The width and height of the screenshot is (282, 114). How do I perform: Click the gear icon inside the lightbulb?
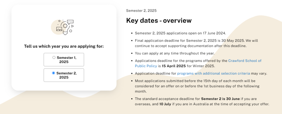65,26
